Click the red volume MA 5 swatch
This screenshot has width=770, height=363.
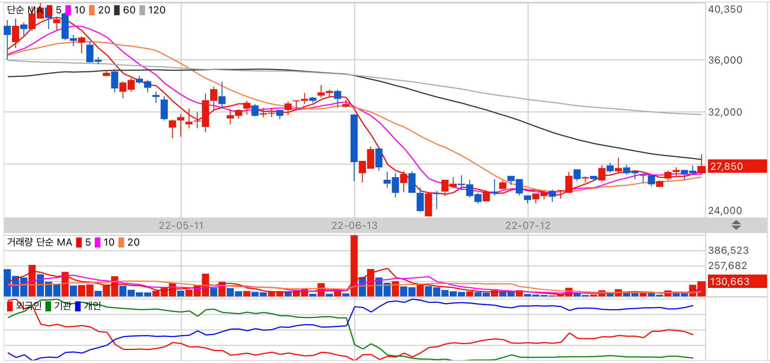(x=79, y=243)
